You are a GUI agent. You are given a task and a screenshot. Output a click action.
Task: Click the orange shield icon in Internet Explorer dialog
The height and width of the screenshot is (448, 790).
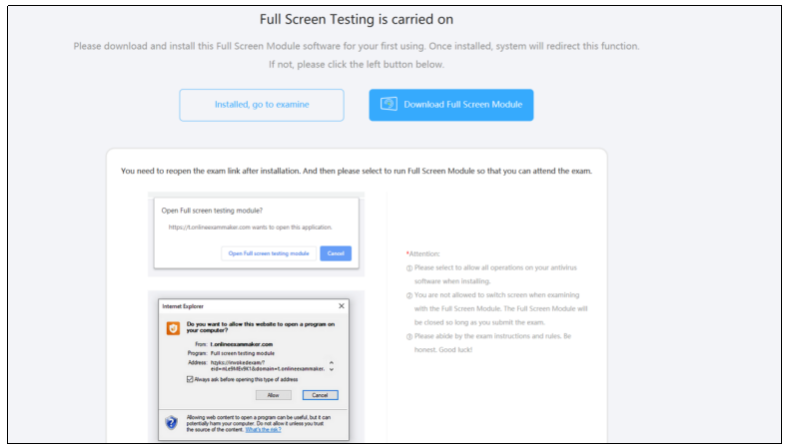[x=173, y=328]
